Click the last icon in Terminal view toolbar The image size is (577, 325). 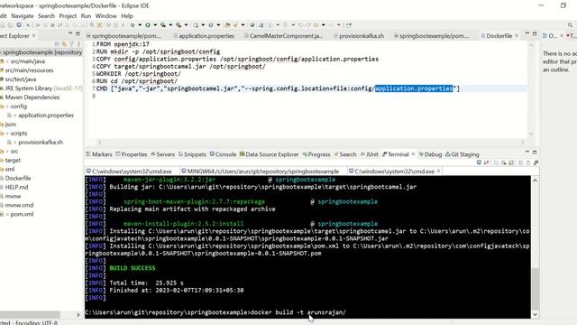536,162
